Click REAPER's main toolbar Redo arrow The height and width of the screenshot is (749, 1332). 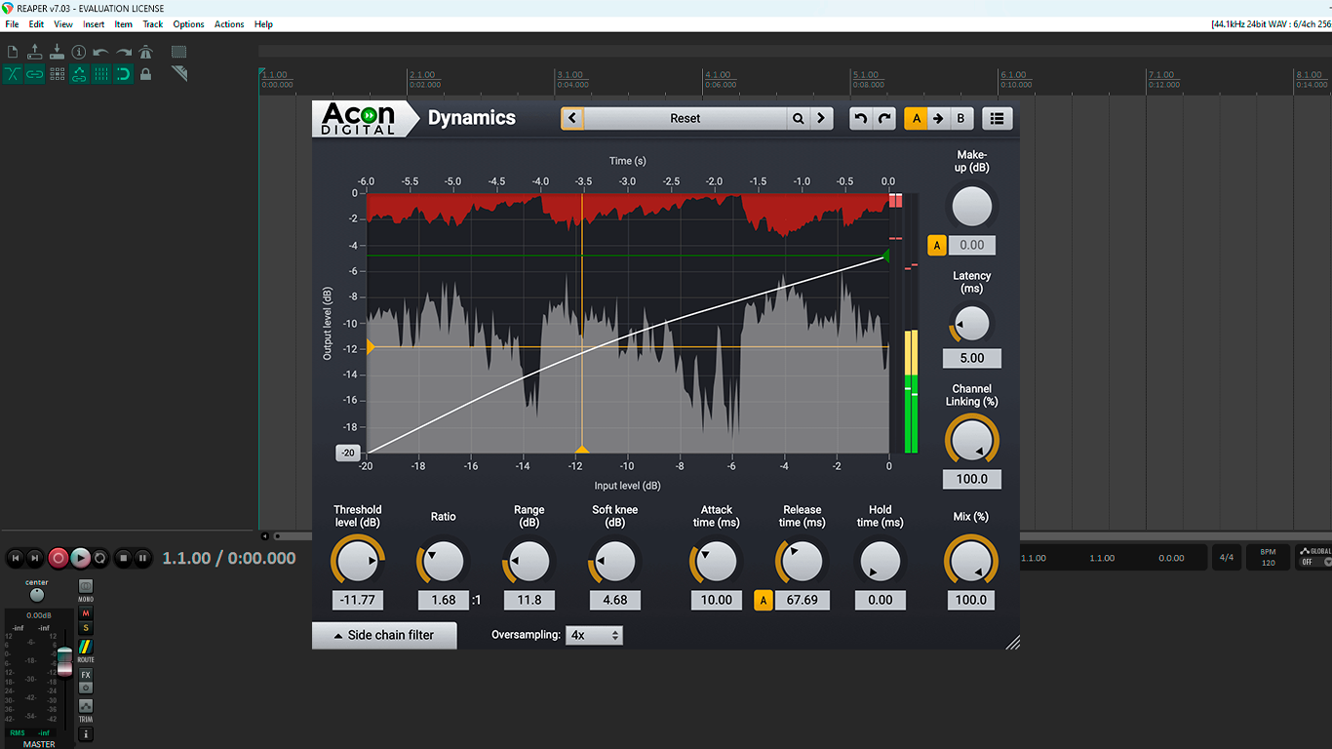click(x=124, y=52)
